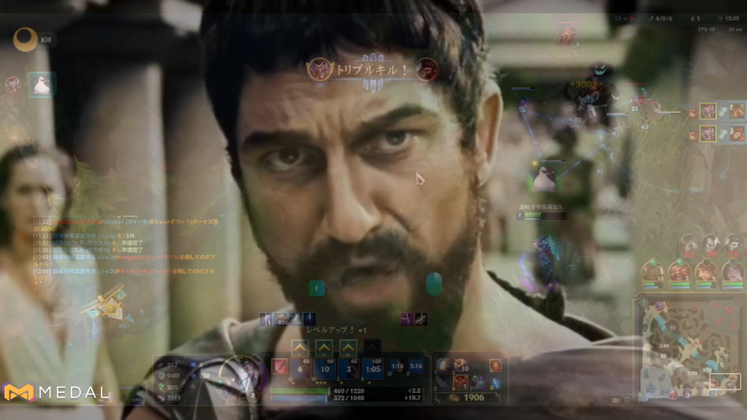The width and height of the screenshot is (747, 420).
Task: Select fourth teammate portrait above minimap
Action: click(x=732, y=271)
